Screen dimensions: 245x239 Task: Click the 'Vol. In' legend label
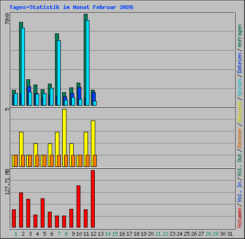(240, 192)
